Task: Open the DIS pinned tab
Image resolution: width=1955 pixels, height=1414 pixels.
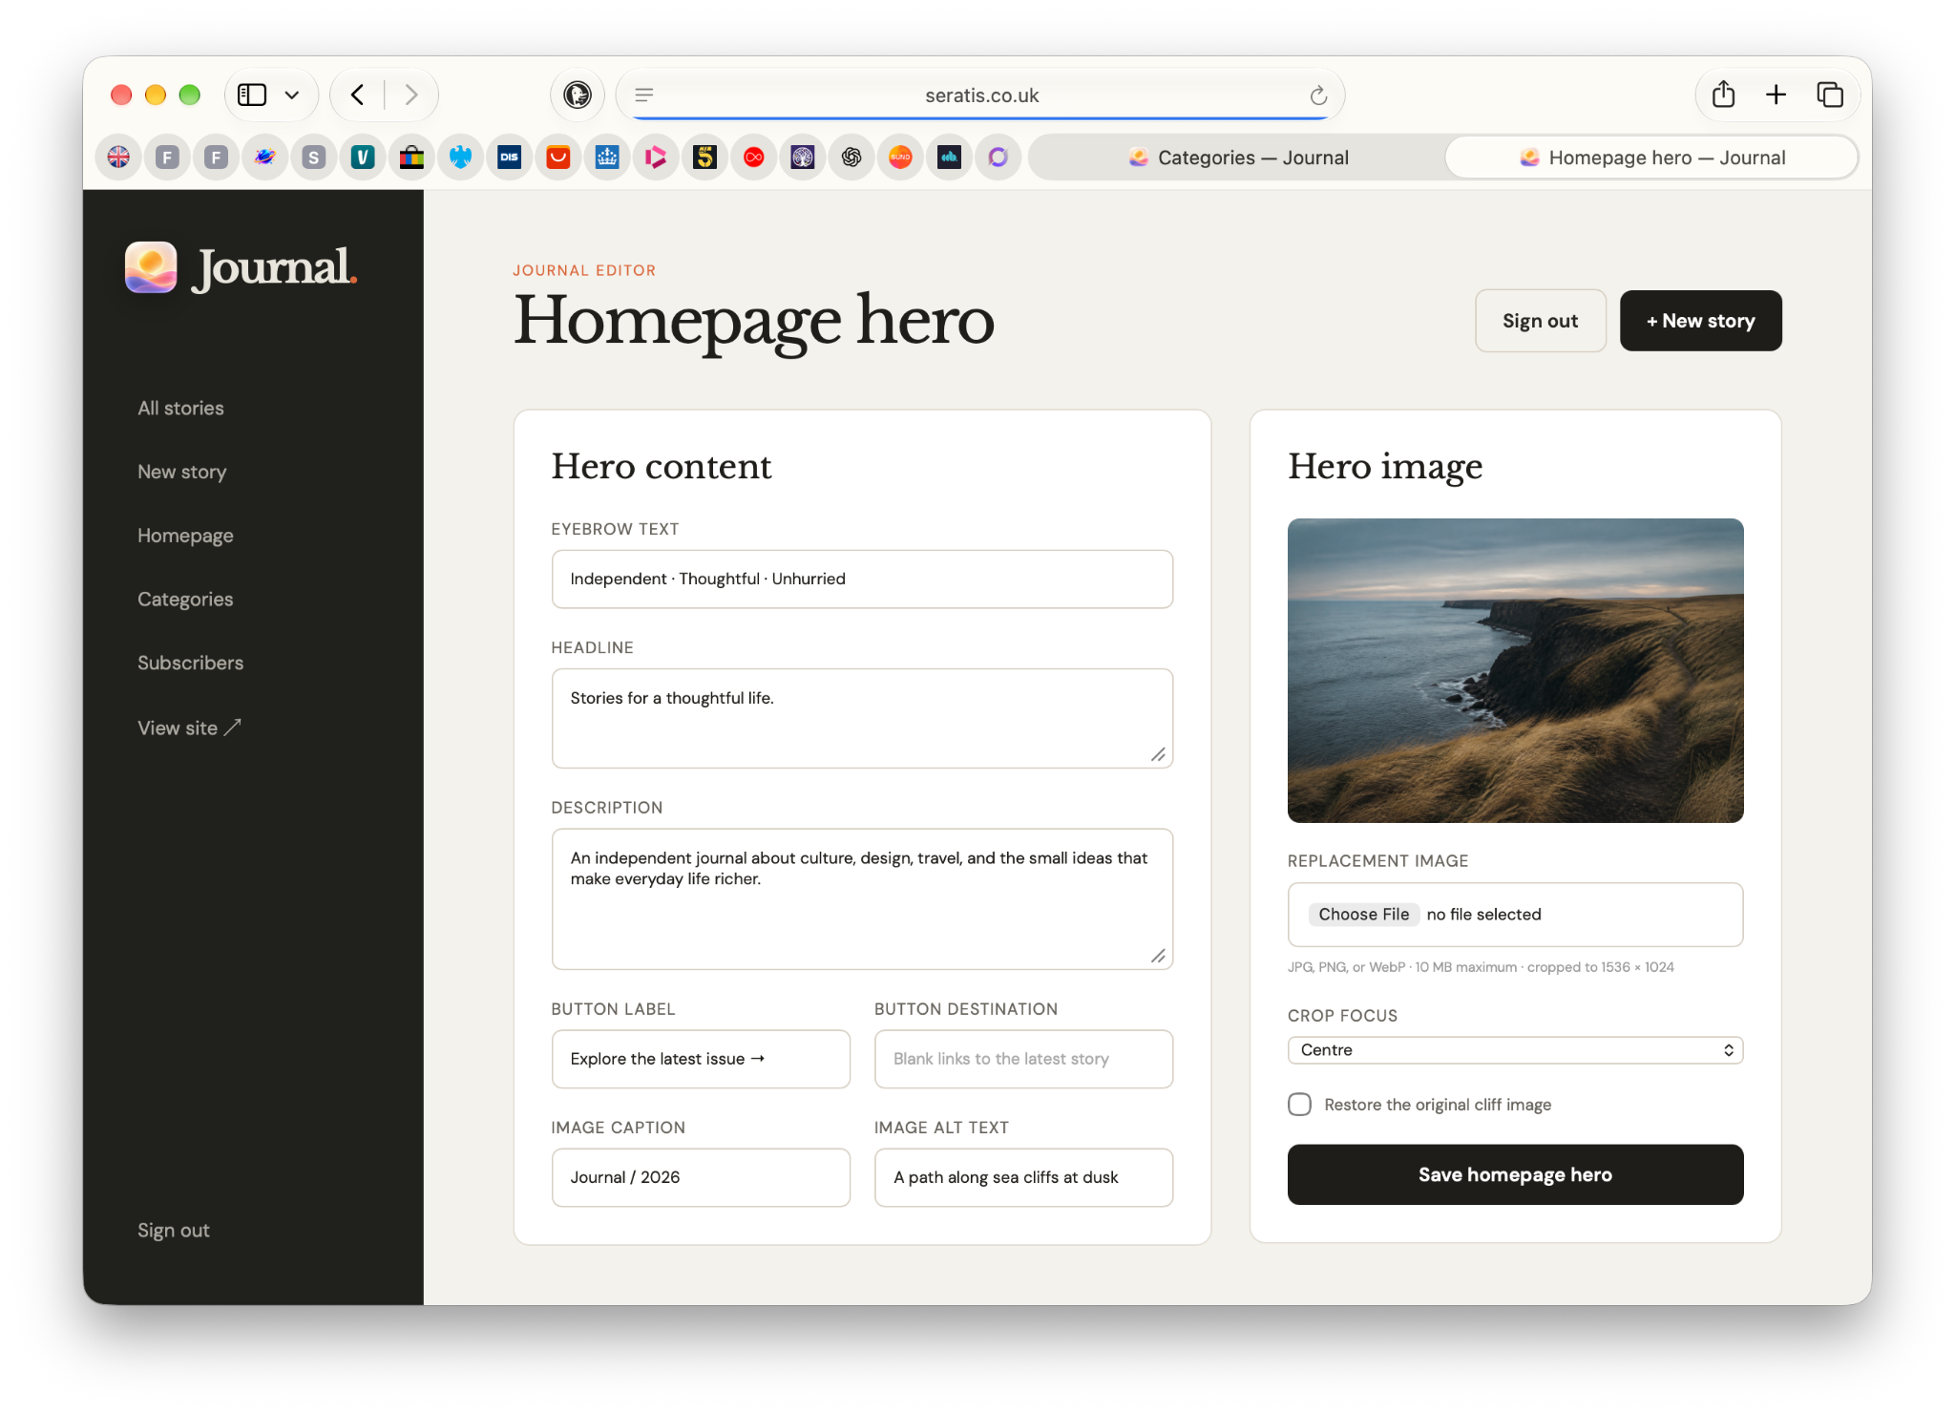Action: pos(509,158)
